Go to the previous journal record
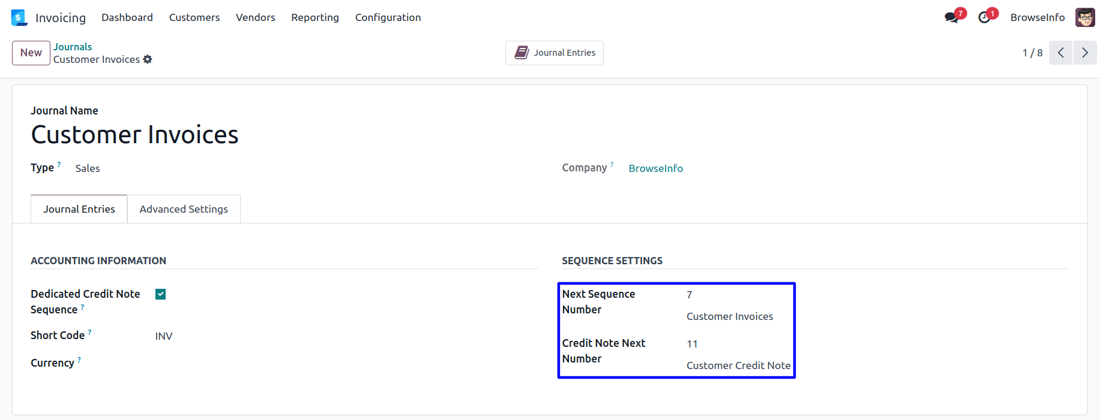Viewport: 1100px width, 420px height. click(1060, 53)
